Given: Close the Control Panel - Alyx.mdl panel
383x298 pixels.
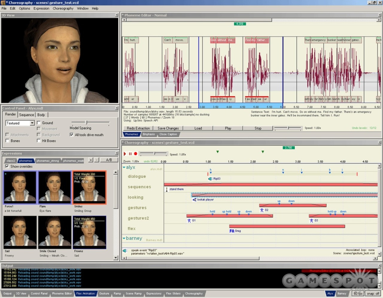Looking at the screenshot, I should [x=117, y=108].
